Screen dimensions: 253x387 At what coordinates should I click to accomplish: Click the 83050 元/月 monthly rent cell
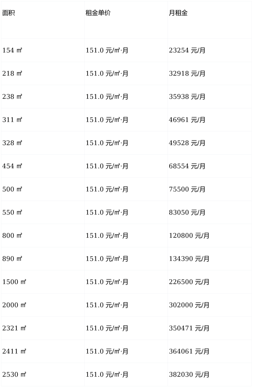coord(187,212)
